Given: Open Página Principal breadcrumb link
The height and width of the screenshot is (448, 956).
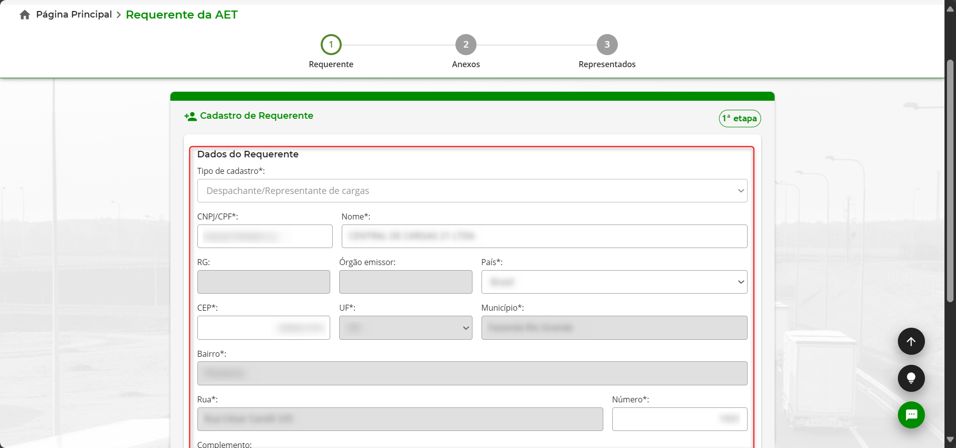Looking at the screenshot, I should click(x=74, y=15).
